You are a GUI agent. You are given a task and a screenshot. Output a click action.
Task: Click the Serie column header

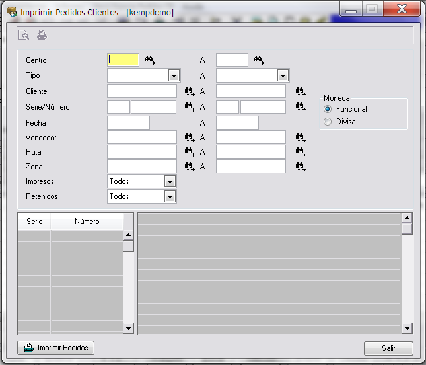click(34, 222)
